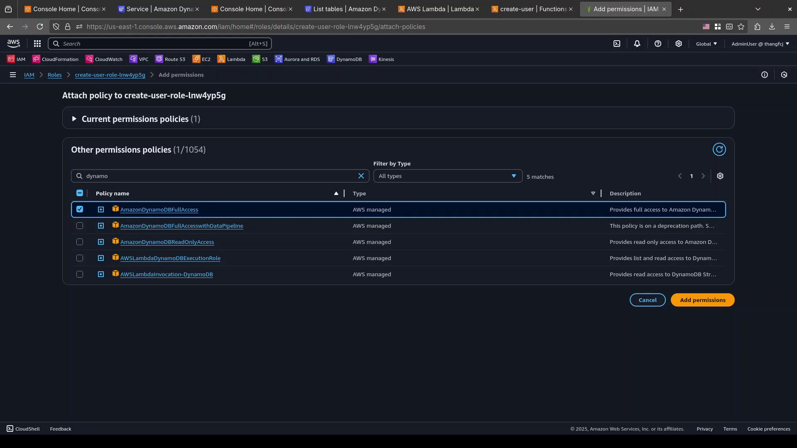Sort by Policy name column arrow
This screenshot has height=448, width=797.
click(336, 193)
